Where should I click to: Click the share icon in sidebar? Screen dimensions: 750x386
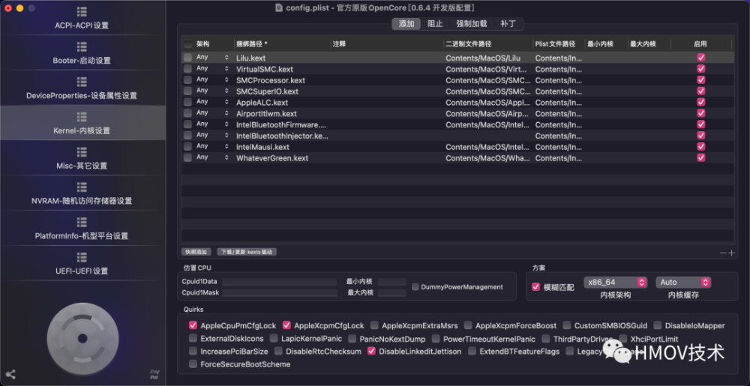(10, 375)
